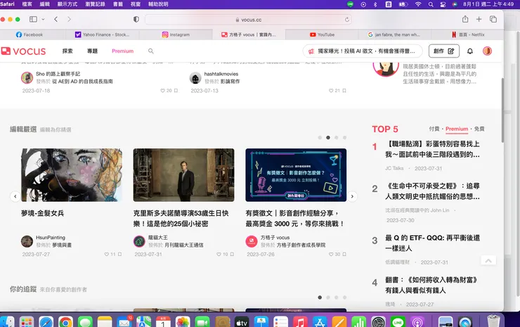Select the fourth 編輯嚴選 carousel dot
520x327 pixels.
click(344, 137)
